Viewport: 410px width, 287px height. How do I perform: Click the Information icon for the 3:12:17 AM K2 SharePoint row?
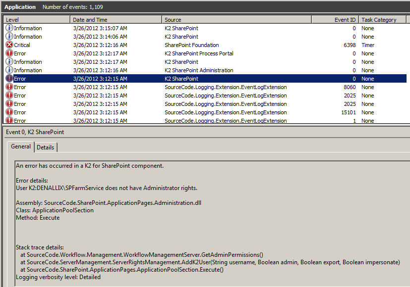coord(9,61)
